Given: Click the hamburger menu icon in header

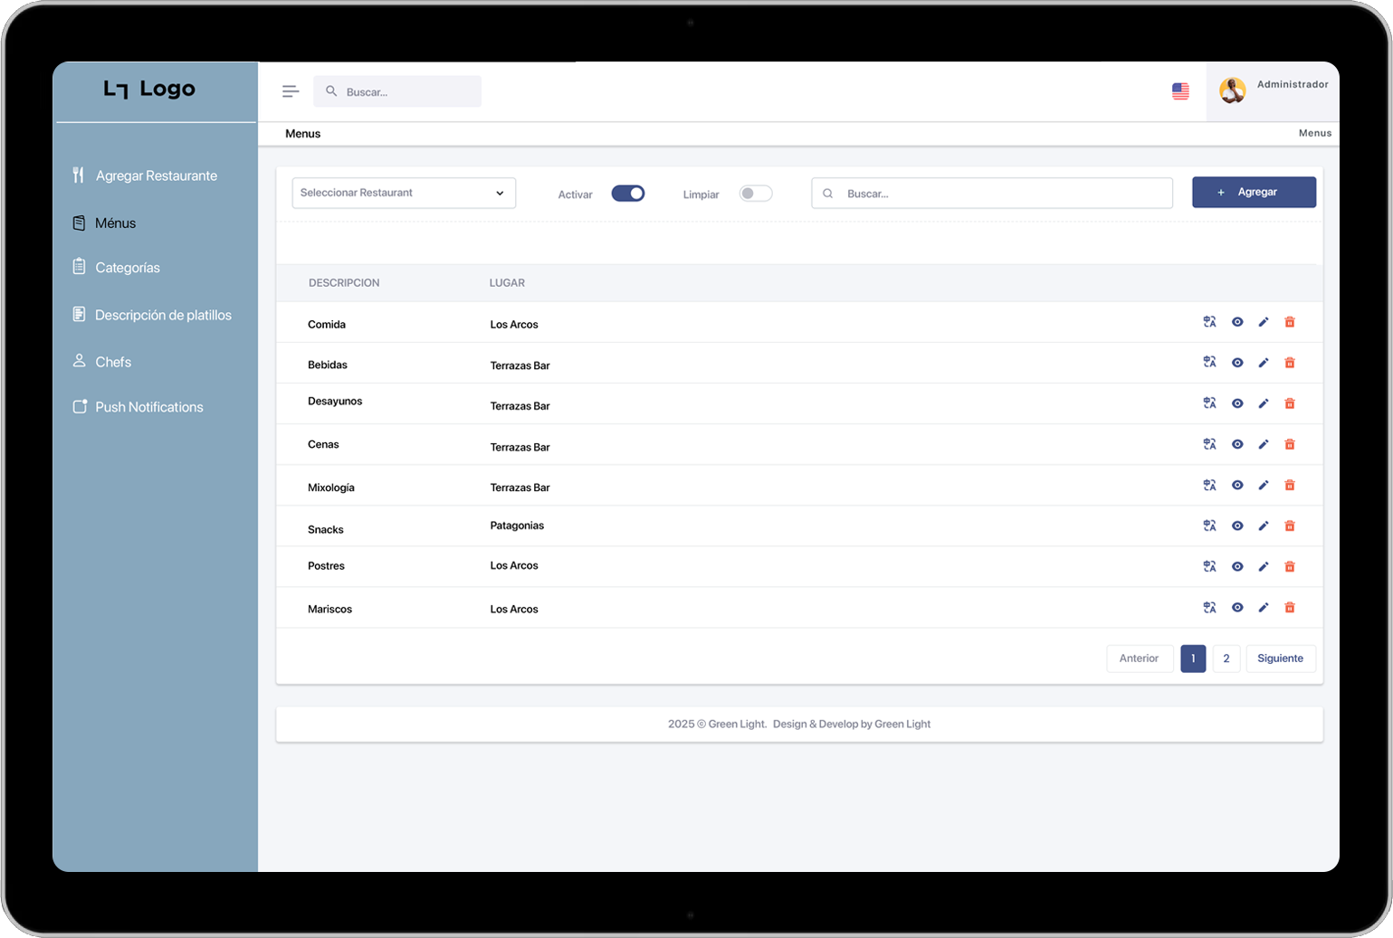Looking at the screenshot, I should coord(291,91).
